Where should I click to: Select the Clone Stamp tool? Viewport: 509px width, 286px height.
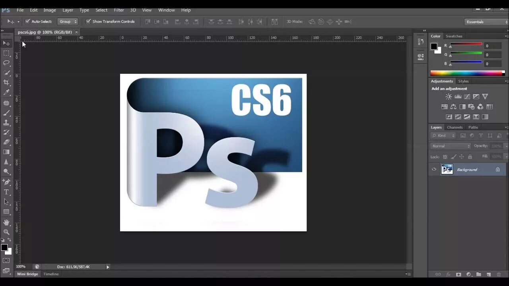point(6,123)
